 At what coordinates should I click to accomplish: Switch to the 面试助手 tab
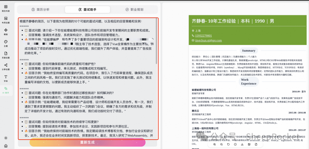coord(87,9)
